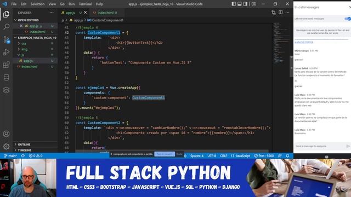Screen dimensions: 351x197
Task: Click the synchronize changes icon in status bar
Action: [x=23, y=155]
